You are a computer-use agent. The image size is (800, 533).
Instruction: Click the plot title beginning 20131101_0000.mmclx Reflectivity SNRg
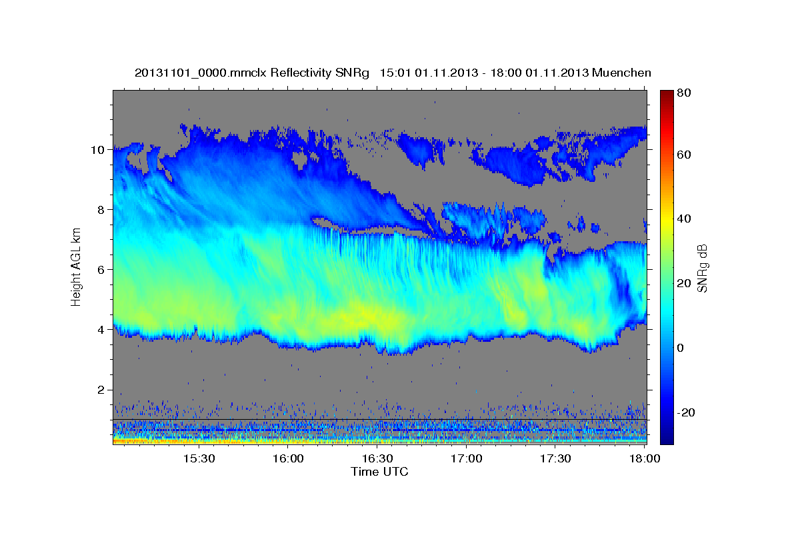[393, 73]
